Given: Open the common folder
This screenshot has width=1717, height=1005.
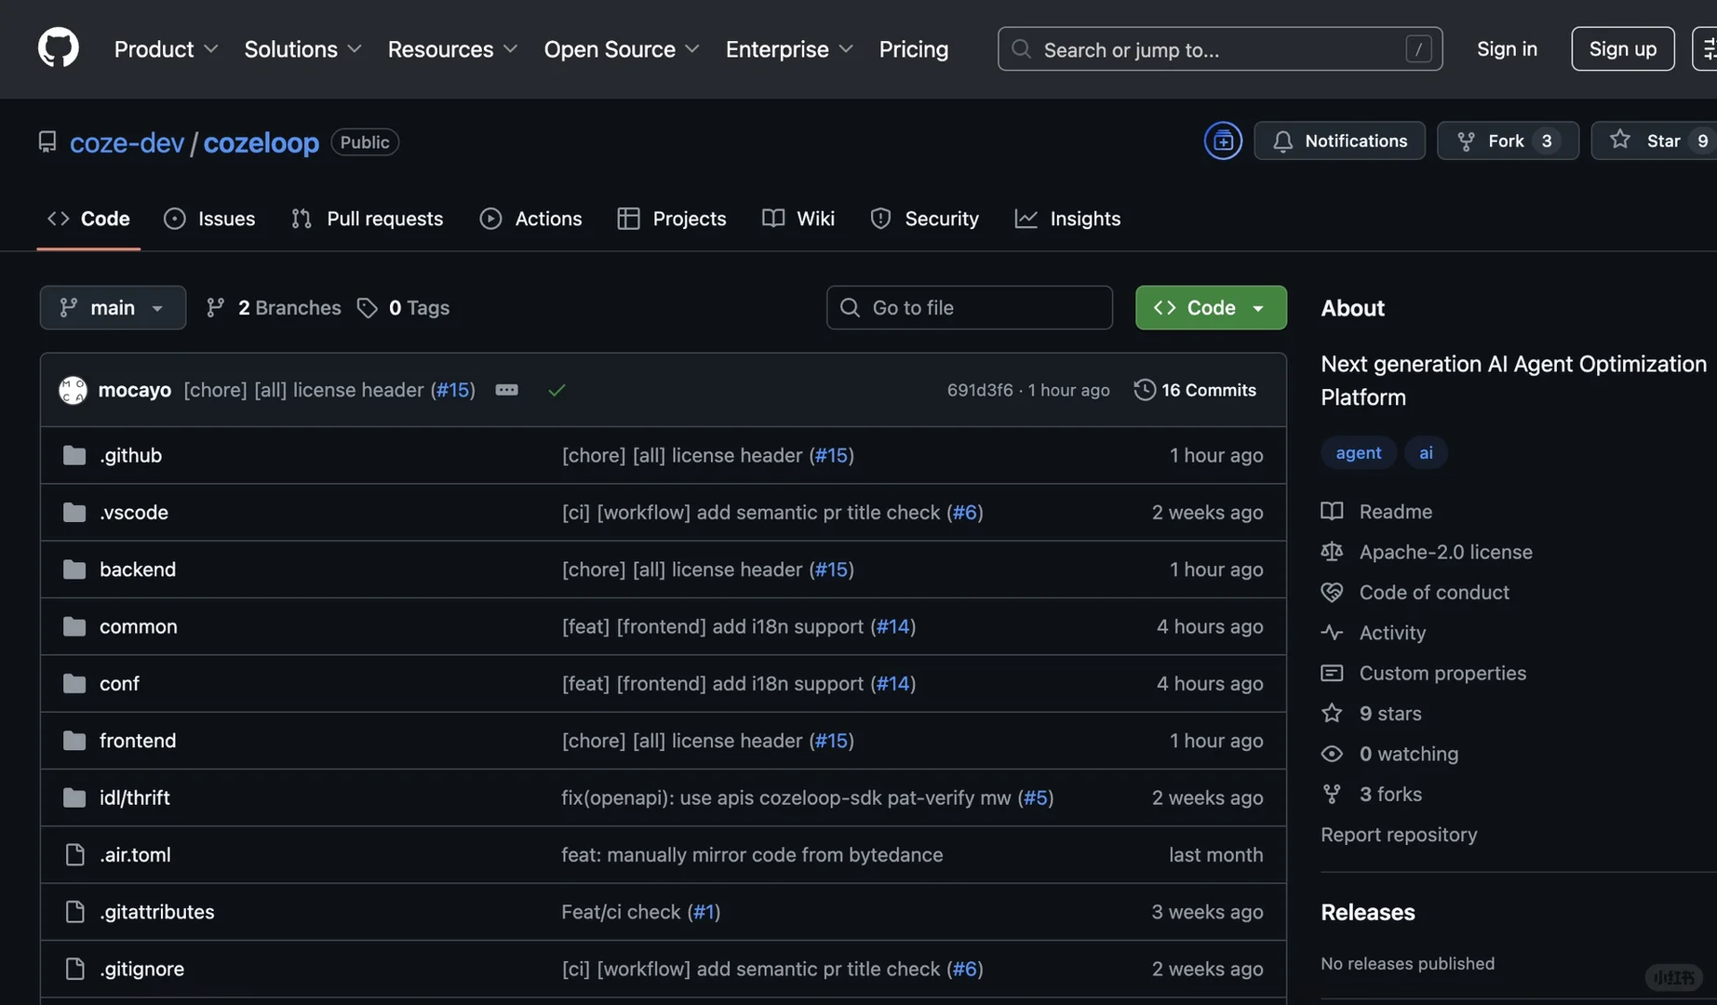Looking at the screenshot, I should (139, 626).
